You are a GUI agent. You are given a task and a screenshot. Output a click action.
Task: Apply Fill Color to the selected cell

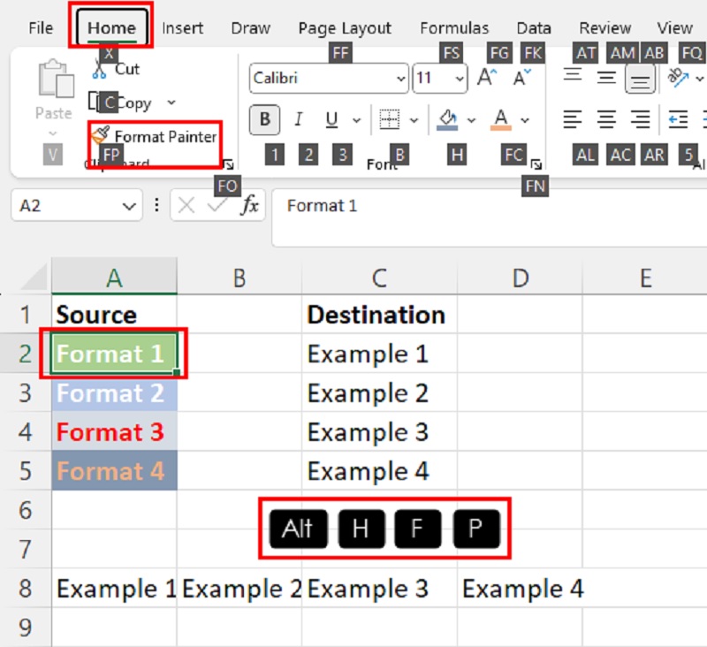pyautogui.click(x=448, y=118)
